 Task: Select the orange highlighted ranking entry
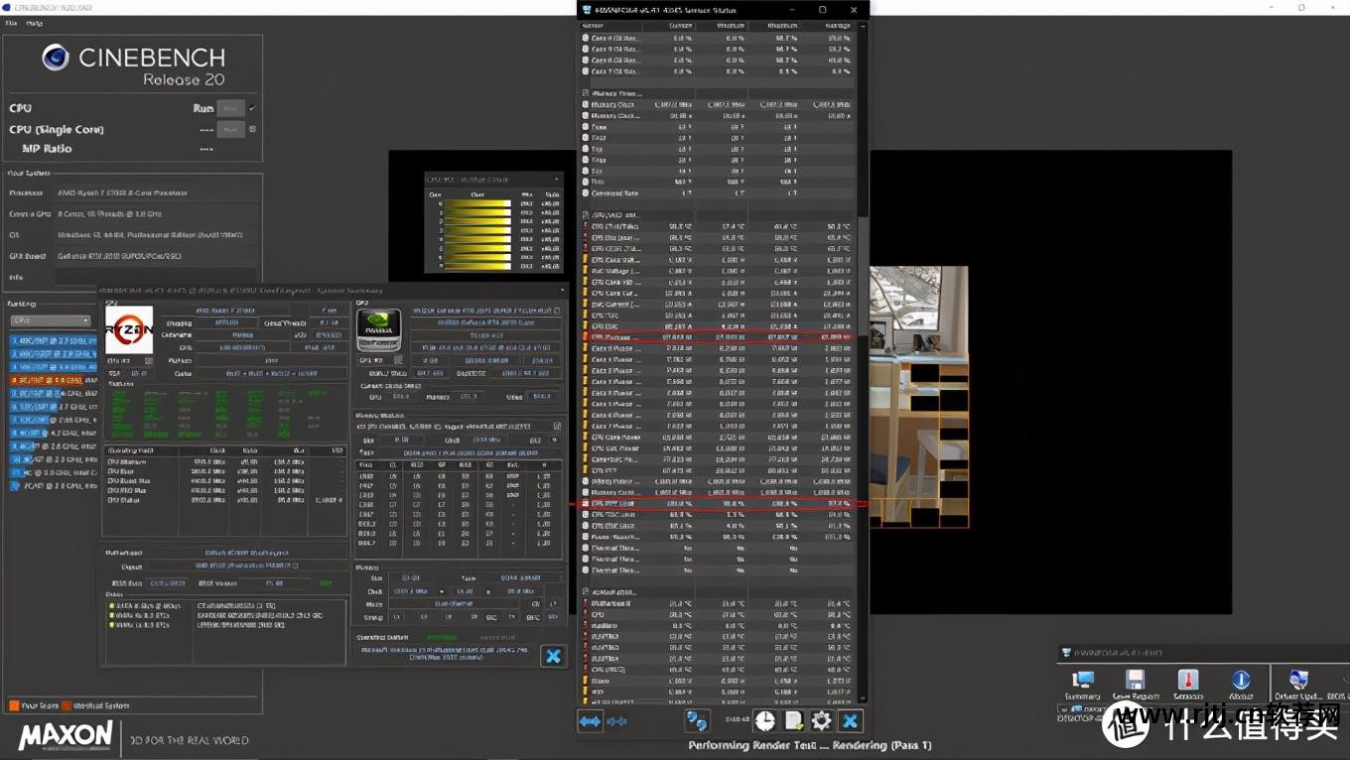click(54, 380)
